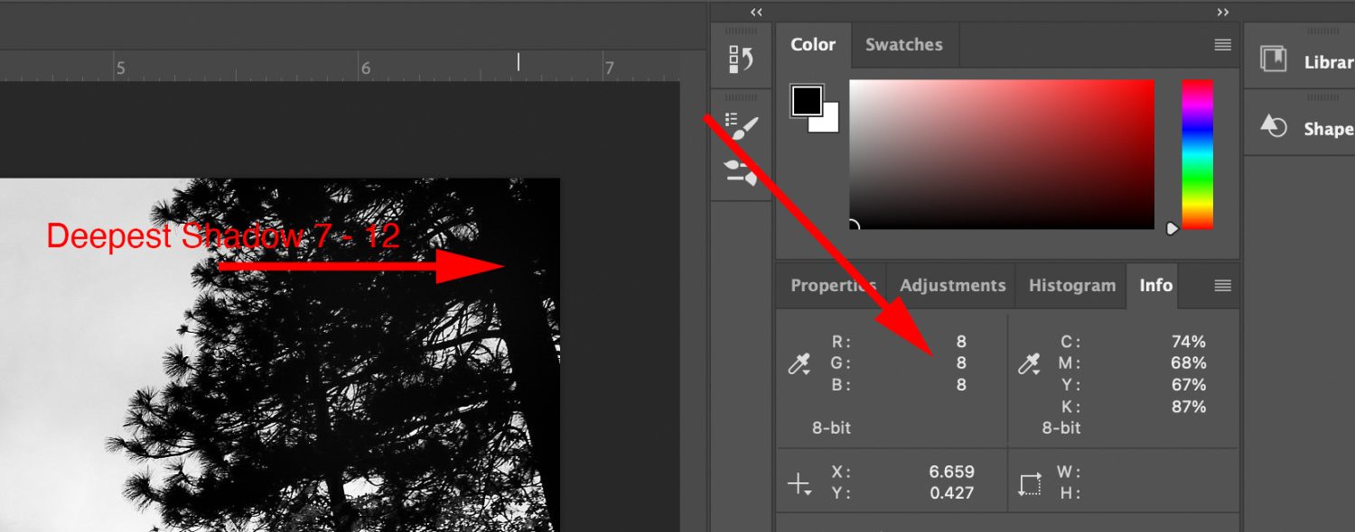The image size is (1355, 532).
Task: Click the transform W/H icon in Info panel
Action: (1031, 481)
